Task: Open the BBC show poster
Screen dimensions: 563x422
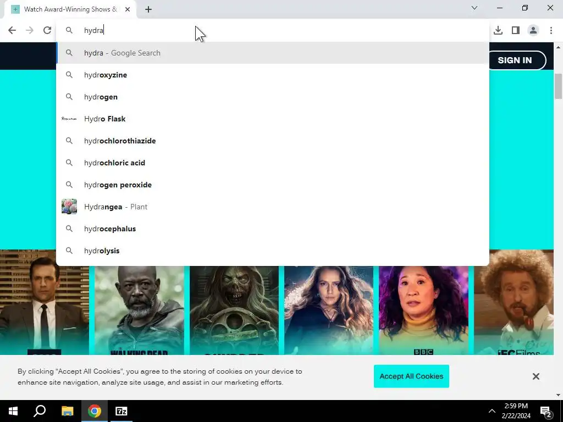Action: pos(424,310)
